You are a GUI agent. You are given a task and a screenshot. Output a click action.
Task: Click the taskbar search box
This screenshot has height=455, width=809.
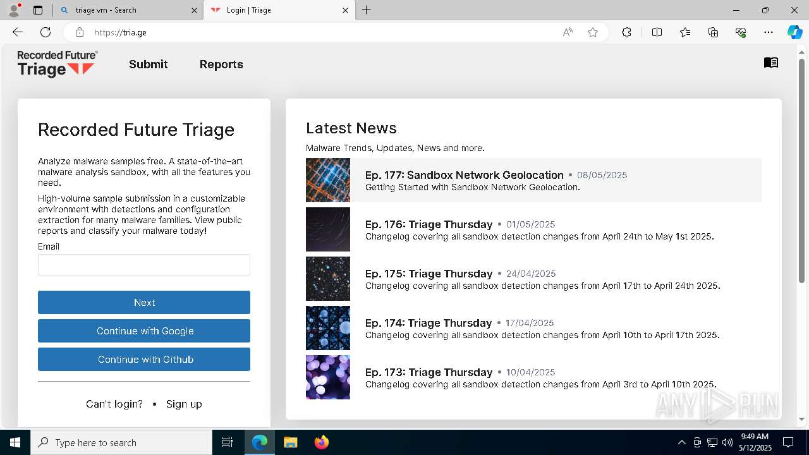[121, 442]
